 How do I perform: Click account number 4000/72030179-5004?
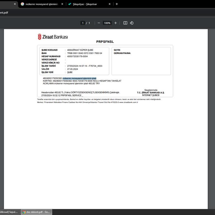[x=77, y=56]
